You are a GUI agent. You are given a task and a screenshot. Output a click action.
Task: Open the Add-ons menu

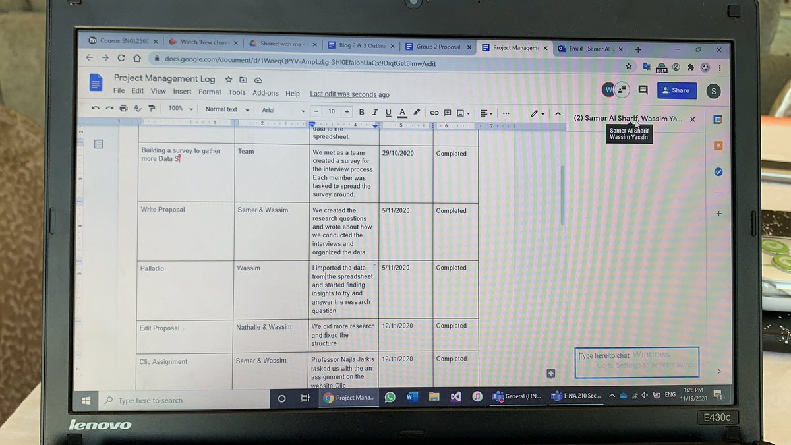[x=266, y=93]
